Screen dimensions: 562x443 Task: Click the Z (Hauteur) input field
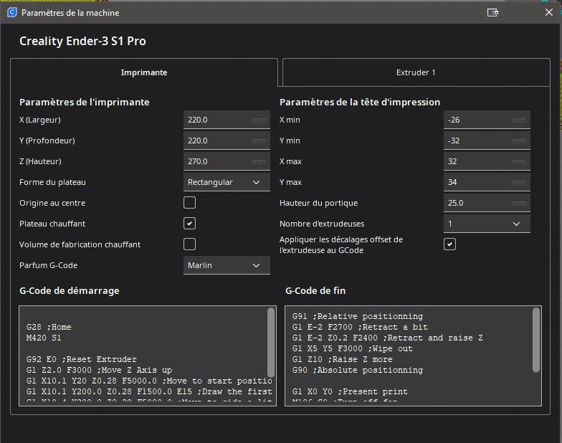(x=227, y=161)
